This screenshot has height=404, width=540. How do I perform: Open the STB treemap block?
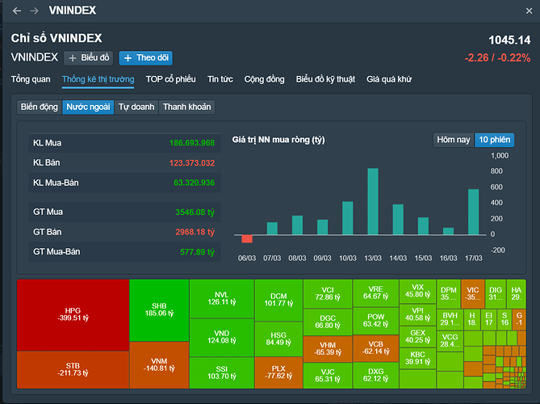pyautogui.click(x=73, y=368)
